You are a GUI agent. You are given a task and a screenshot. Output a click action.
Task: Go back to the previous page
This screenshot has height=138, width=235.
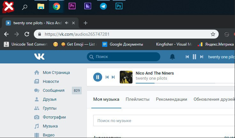pos(6,34)
